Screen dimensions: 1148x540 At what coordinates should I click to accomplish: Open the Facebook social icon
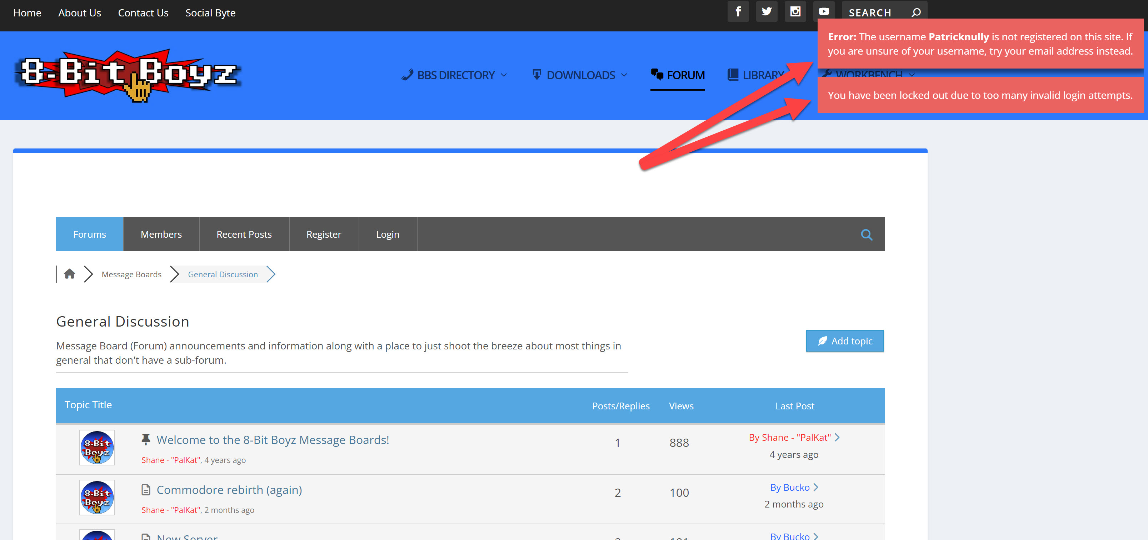[x=738, y=11]
